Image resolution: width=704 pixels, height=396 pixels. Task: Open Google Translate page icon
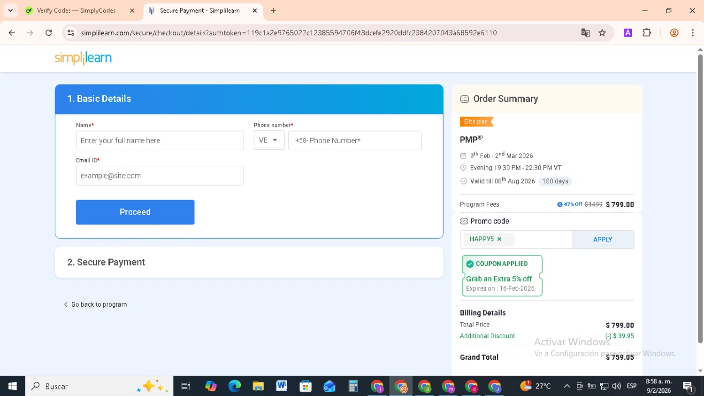point(585,33)
